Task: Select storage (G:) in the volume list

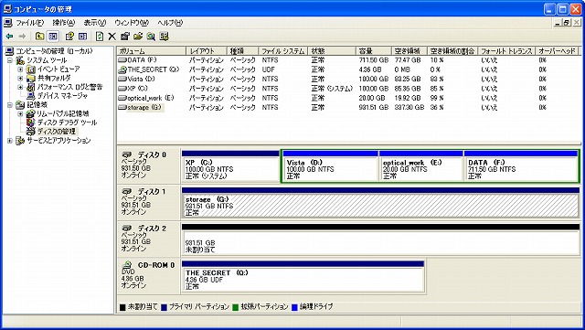Action: click(x=144, y=108)
